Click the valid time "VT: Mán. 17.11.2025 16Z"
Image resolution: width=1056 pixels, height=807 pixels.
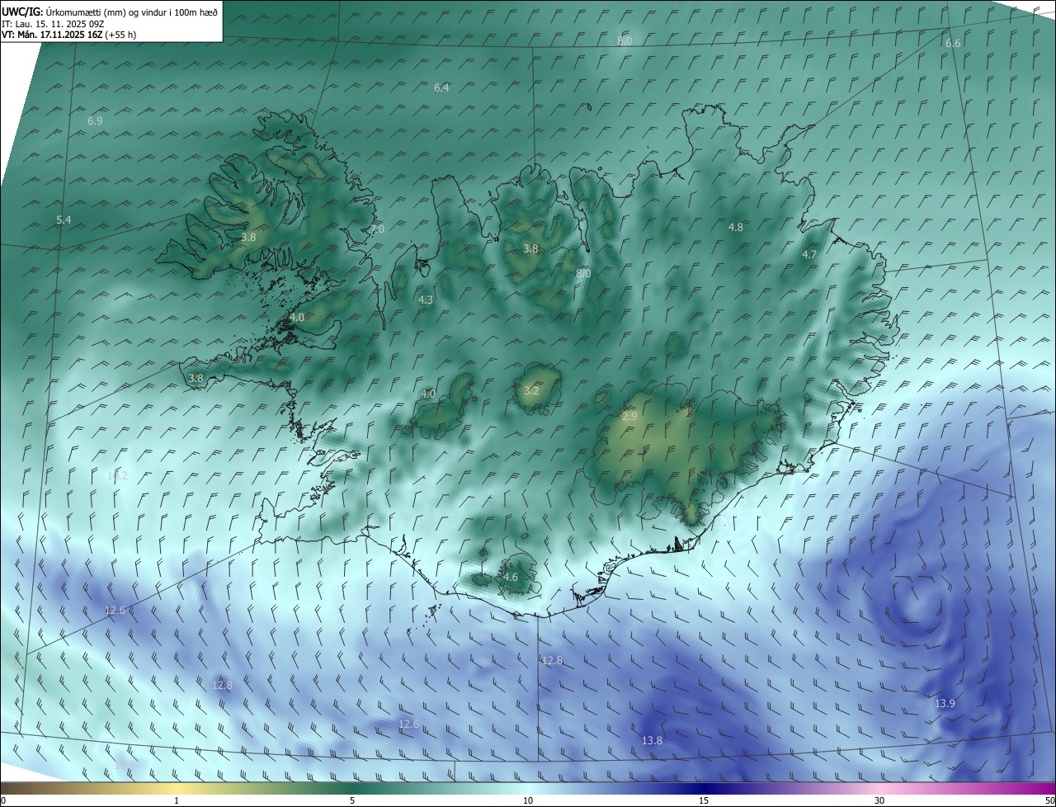click(x=52, y=35)
